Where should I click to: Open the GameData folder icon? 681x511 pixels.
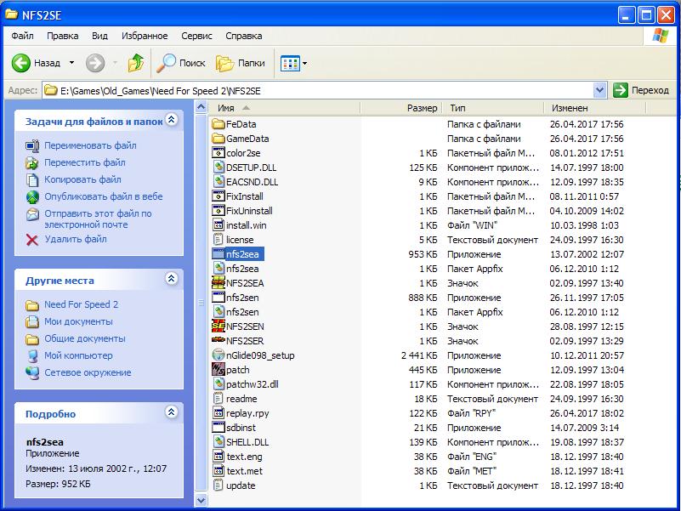tap(218, 139)
